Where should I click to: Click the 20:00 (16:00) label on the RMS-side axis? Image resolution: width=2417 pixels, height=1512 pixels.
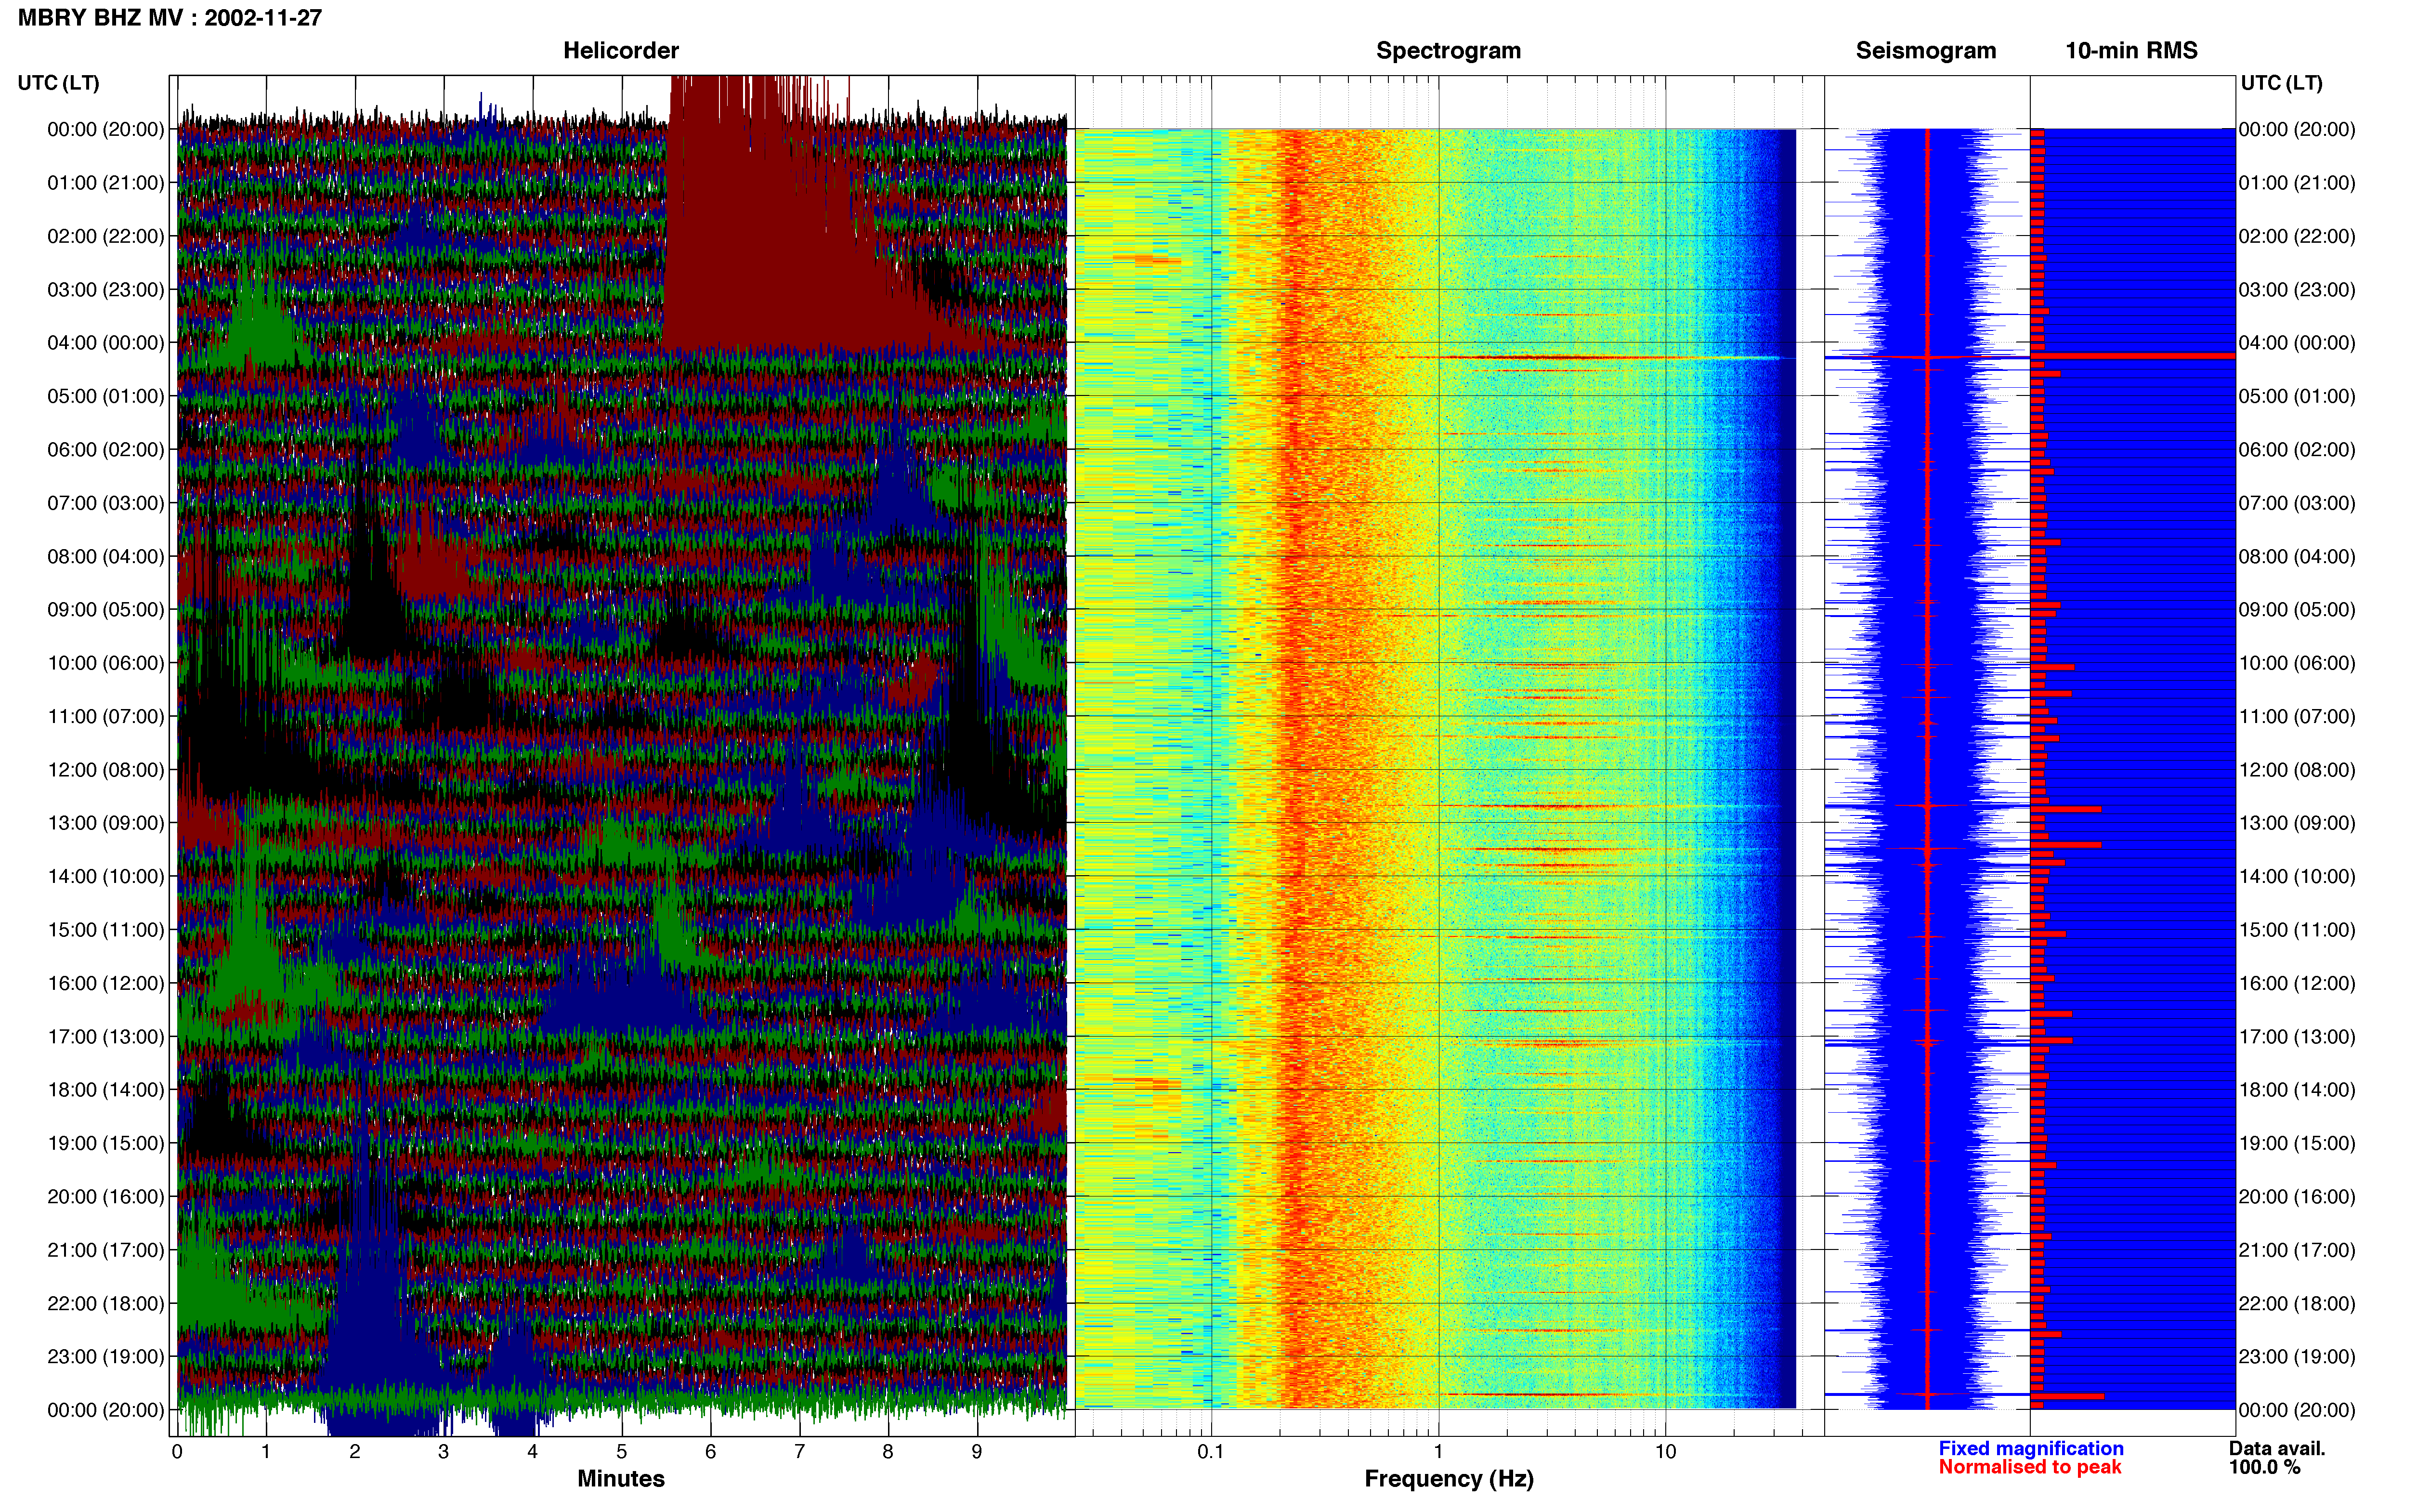coord(2297,1197)
